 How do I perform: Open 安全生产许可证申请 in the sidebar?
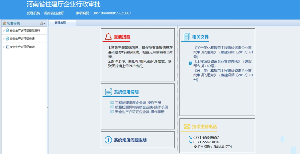(22, 39)
